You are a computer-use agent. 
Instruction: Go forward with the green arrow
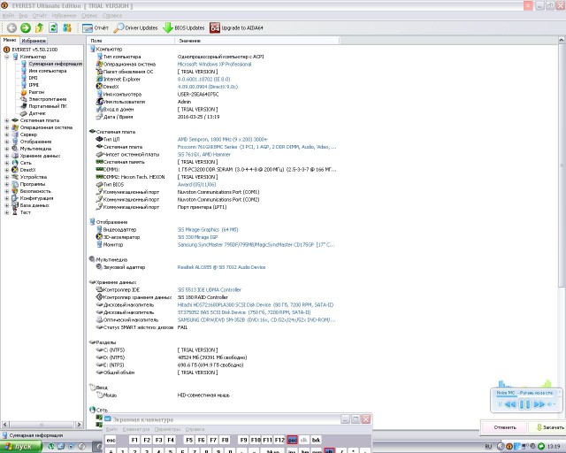tap(26, 27)
